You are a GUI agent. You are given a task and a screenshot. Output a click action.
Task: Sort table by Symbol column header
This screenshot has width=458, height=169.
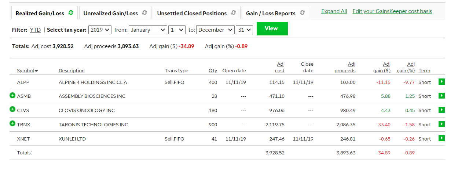25,71
